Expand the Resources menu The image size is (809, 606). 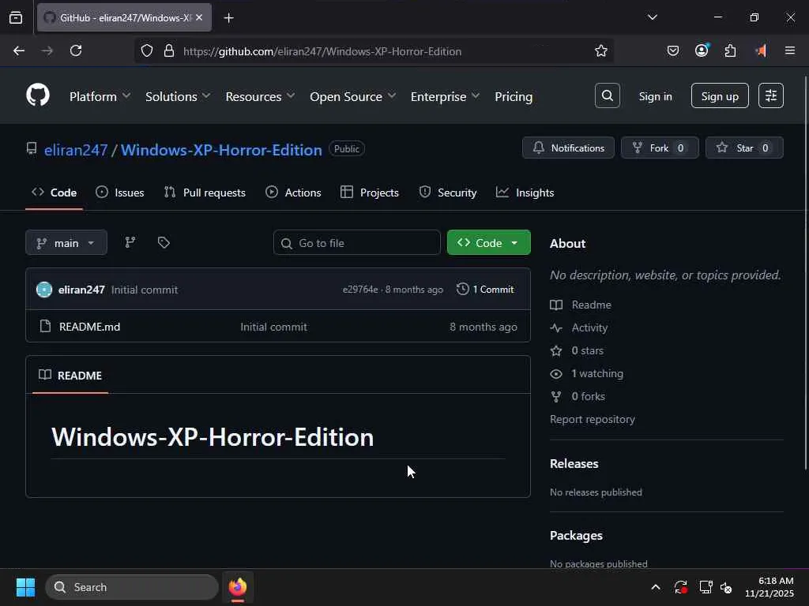pos(260,96)
